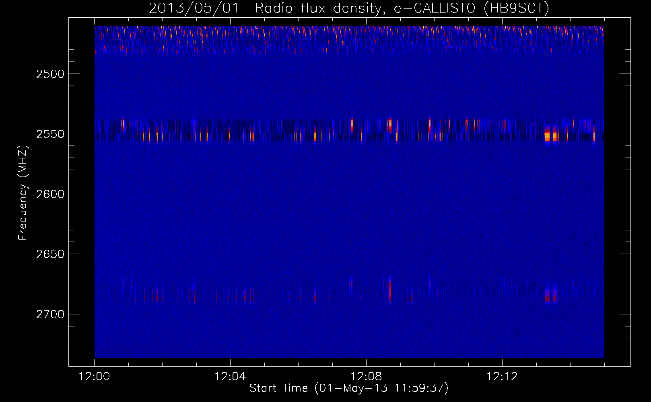Click the 2600 frequency tick label

(x=50, y=194)
